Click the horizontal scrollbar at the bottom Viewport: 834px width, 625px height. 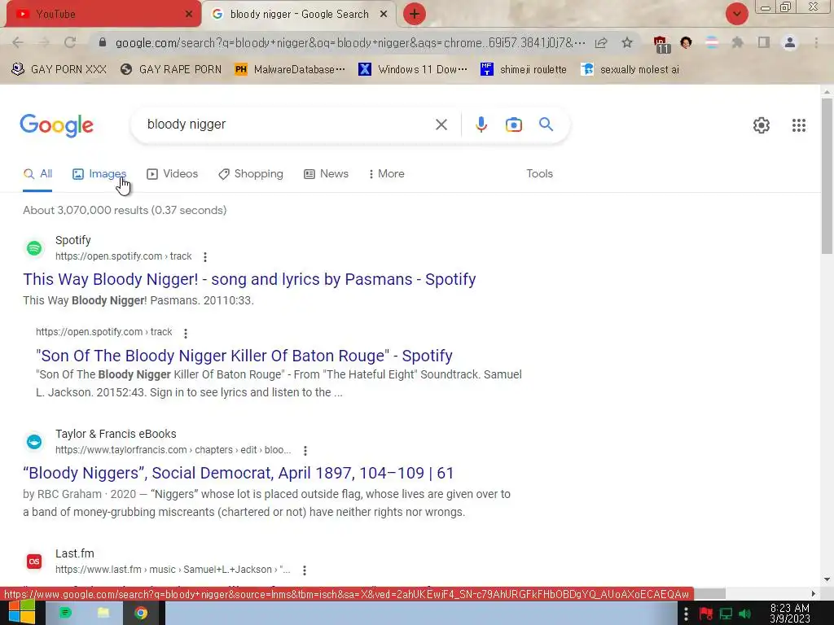710,593
